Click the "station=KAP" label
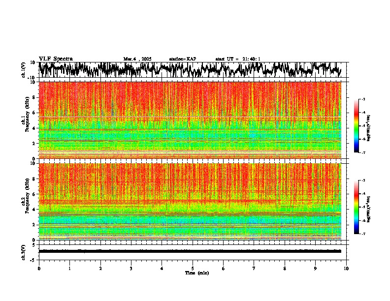Screen dimensions: 390x301 (x=183, y=59)
